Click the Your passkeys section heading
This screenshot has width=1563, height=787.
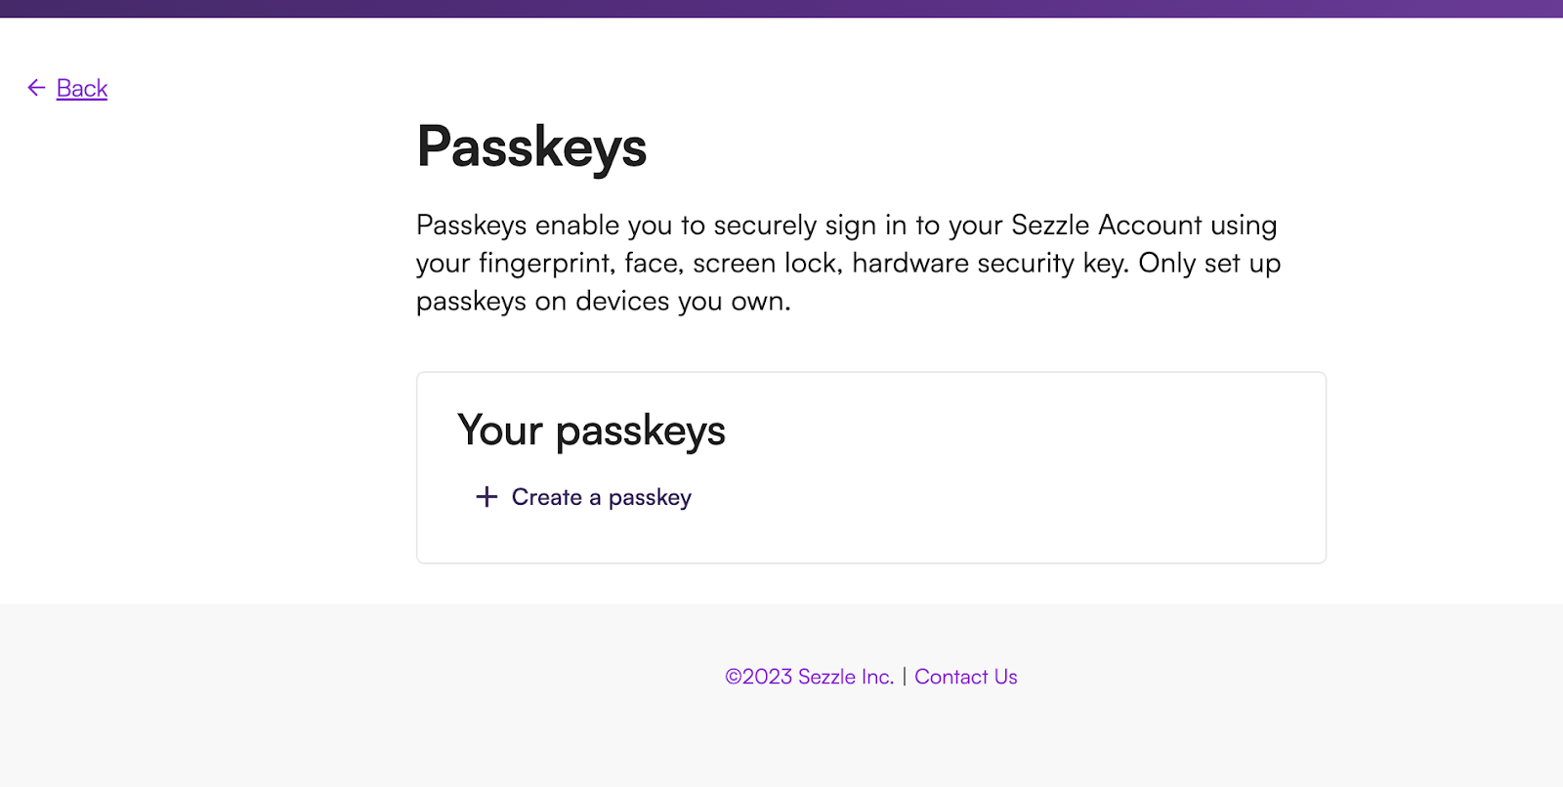pos(591,431)
